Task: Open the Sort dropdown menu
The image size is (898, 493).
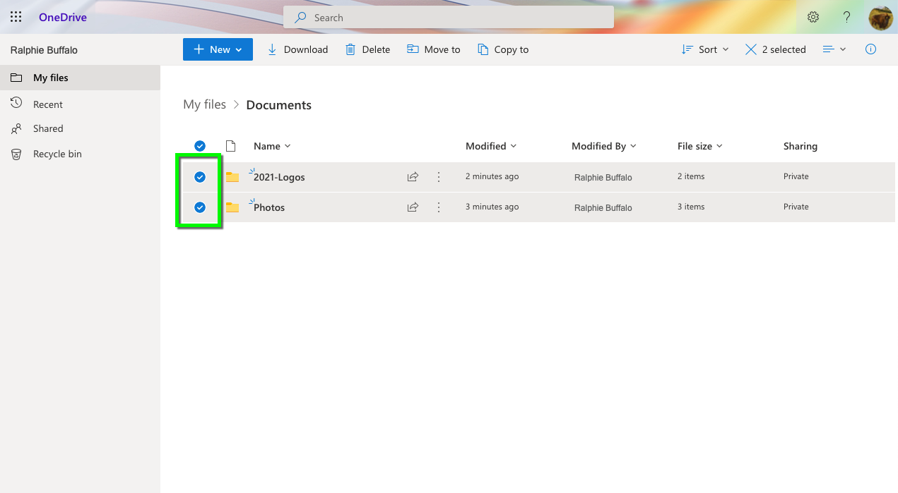Action: 705,49
